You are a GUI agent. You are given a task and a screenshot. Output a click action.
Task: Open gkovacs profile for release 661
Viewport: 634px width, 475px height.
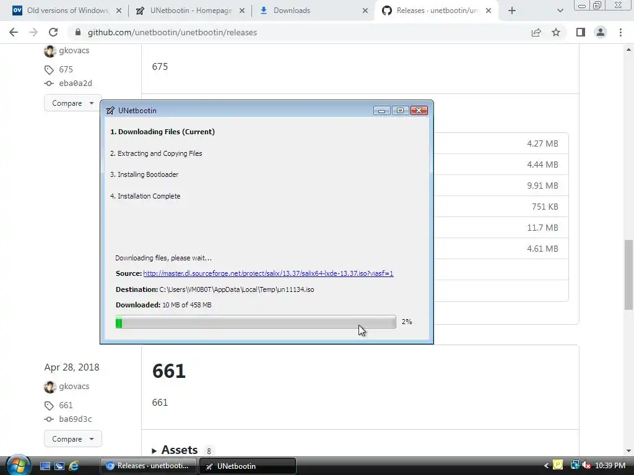pos(74,386)
